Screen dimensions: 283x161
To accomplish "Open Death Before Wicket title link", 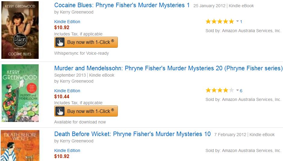I will [132, 134].
